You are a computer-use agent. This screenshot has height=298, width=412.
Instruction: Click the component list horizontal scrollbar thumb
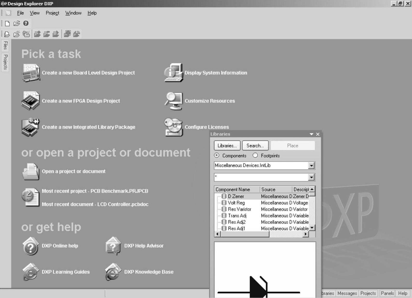click(245, 234)
